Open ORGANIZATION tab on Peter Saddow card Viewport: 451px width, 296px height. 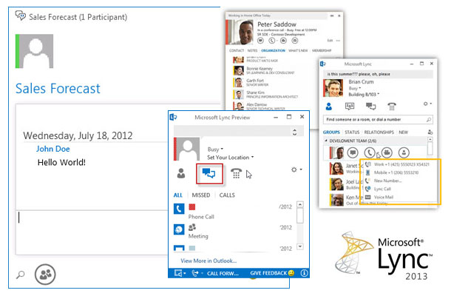click(273, 50)
